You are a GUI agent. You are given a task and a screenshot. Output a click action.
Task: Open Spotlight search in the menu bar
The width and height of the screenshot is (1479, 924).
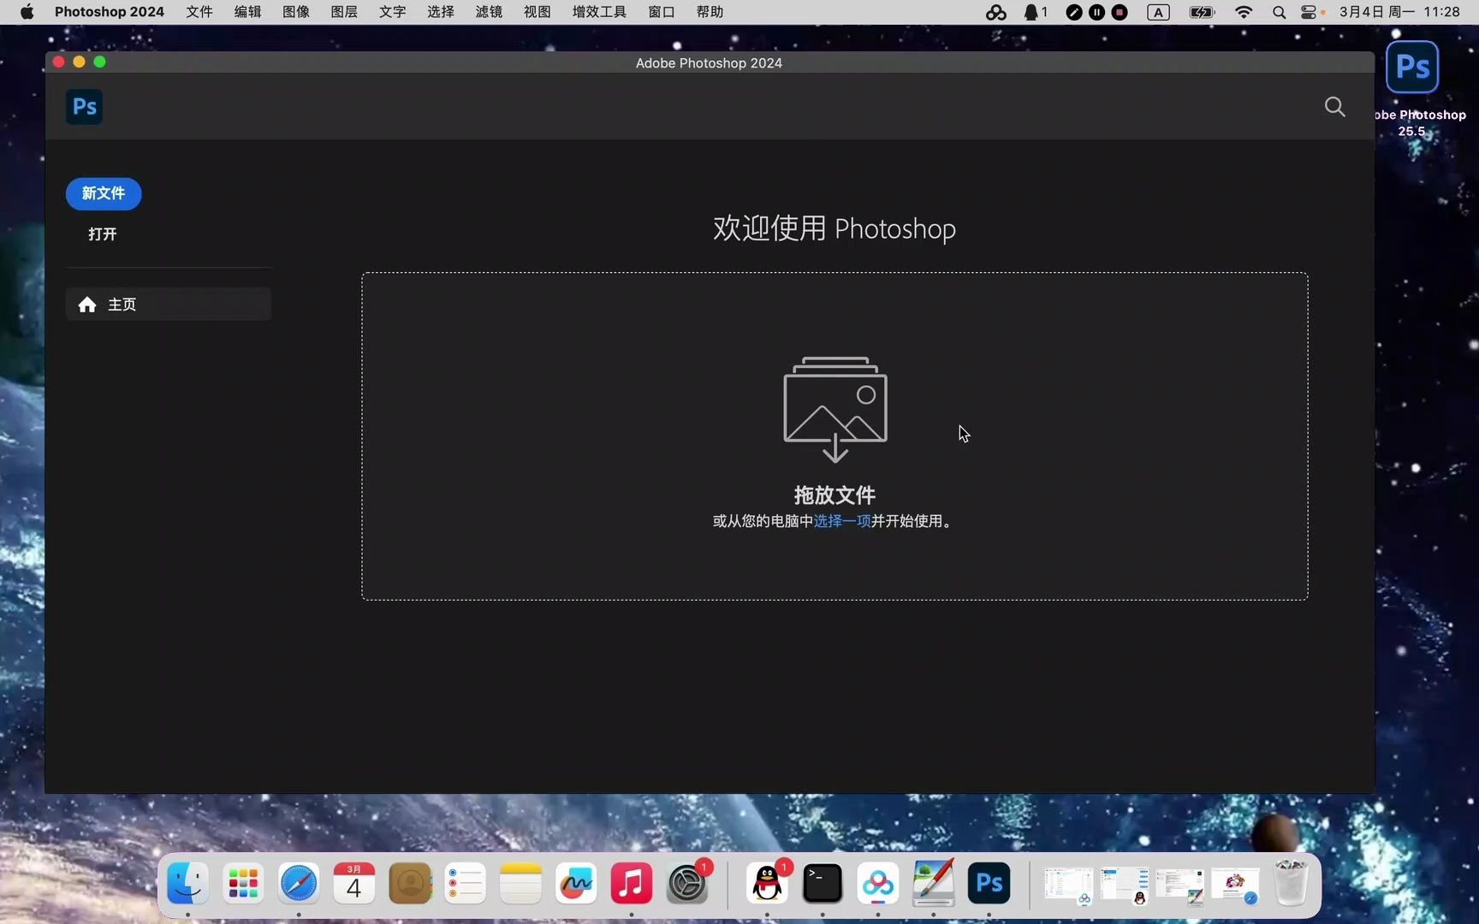[1279, 12]
